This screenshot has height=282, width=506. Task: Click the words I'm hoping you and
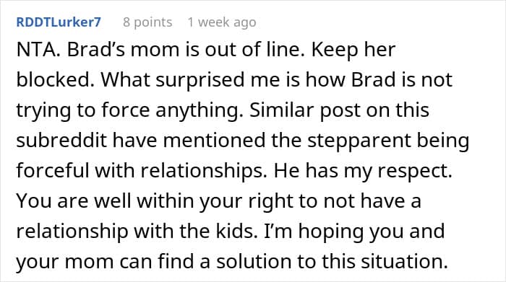pyautogui.click(x=354, y=231)
